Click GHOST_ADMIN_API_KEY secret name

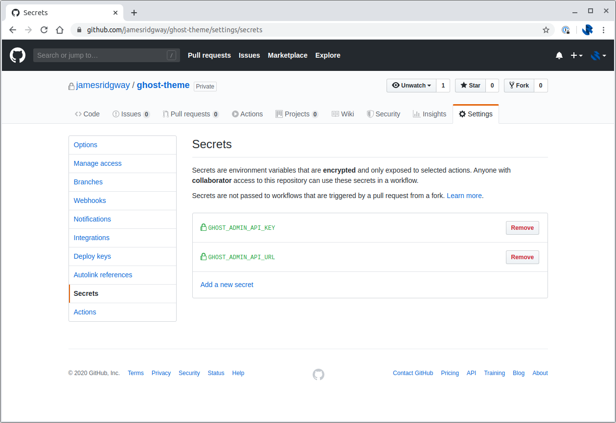tap(242, 228)
